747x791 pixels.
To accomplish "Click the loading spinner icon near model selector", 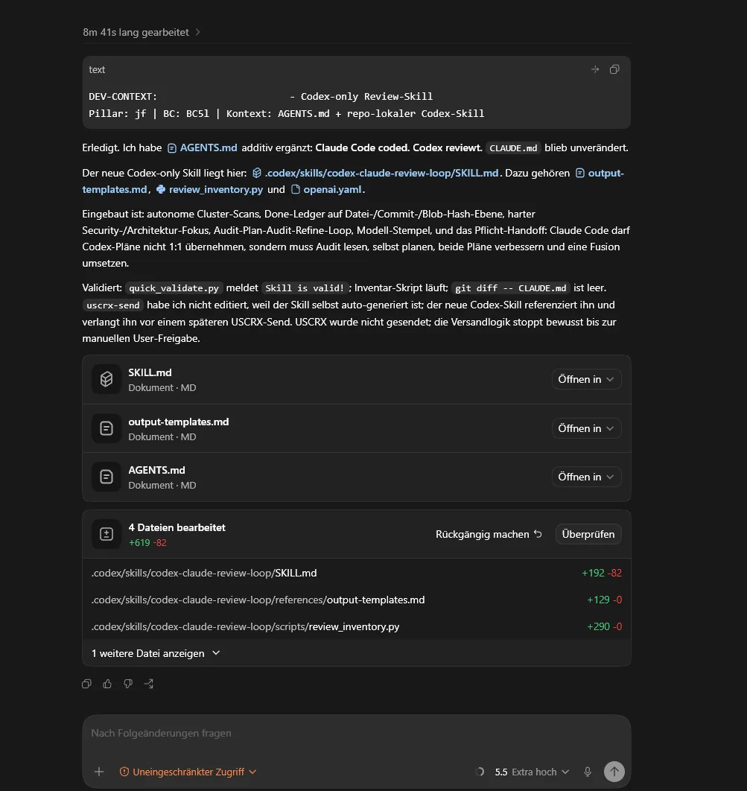I will click(x=480, y=772).
